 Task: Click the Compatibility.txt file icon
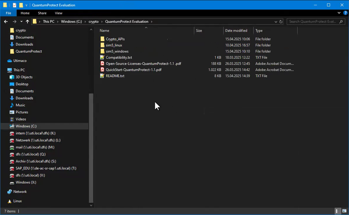(102, 57)
